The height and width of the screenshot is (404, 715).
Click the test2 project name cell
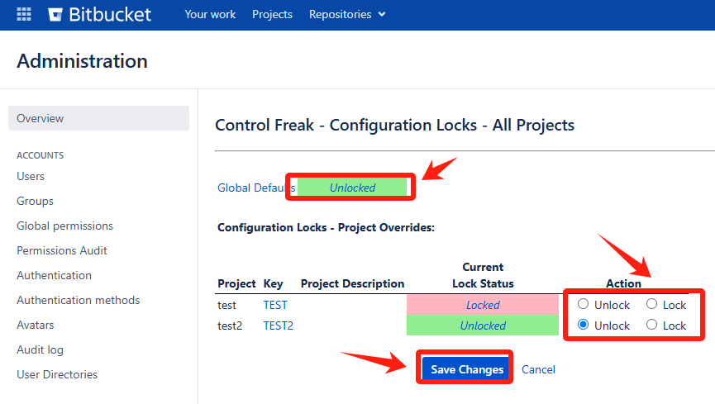(x=230, y=326)
